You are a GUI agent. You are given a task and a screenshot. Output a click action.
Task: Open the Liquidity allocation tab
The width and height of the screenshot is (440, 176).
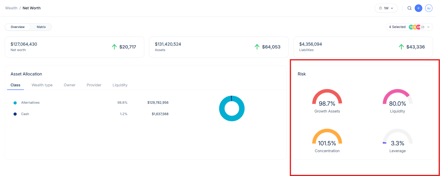pos(120,85)
